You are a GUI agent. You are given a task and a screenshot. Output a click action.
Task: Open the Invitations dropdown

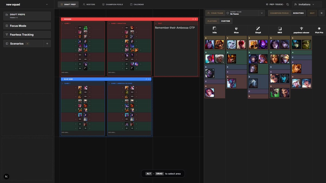[307, 4]
